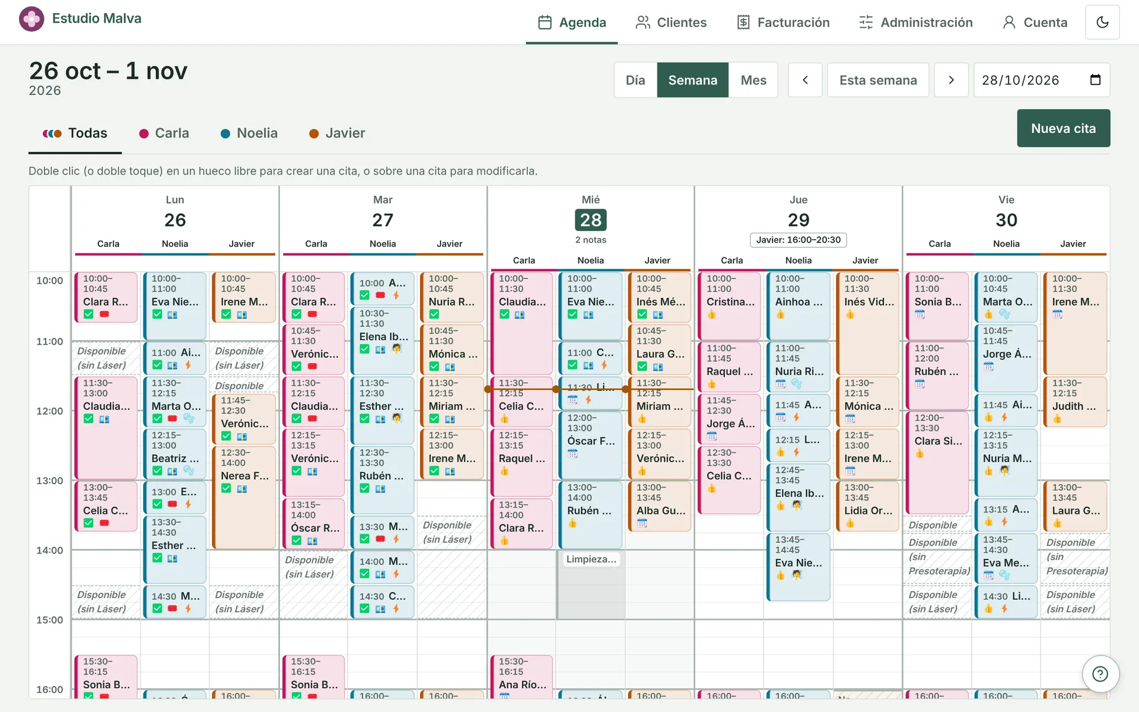Select Monday 11:00 Carla Disponible (sin Láser) slot
Screen dimensions: 1139x712
[106, 358]
